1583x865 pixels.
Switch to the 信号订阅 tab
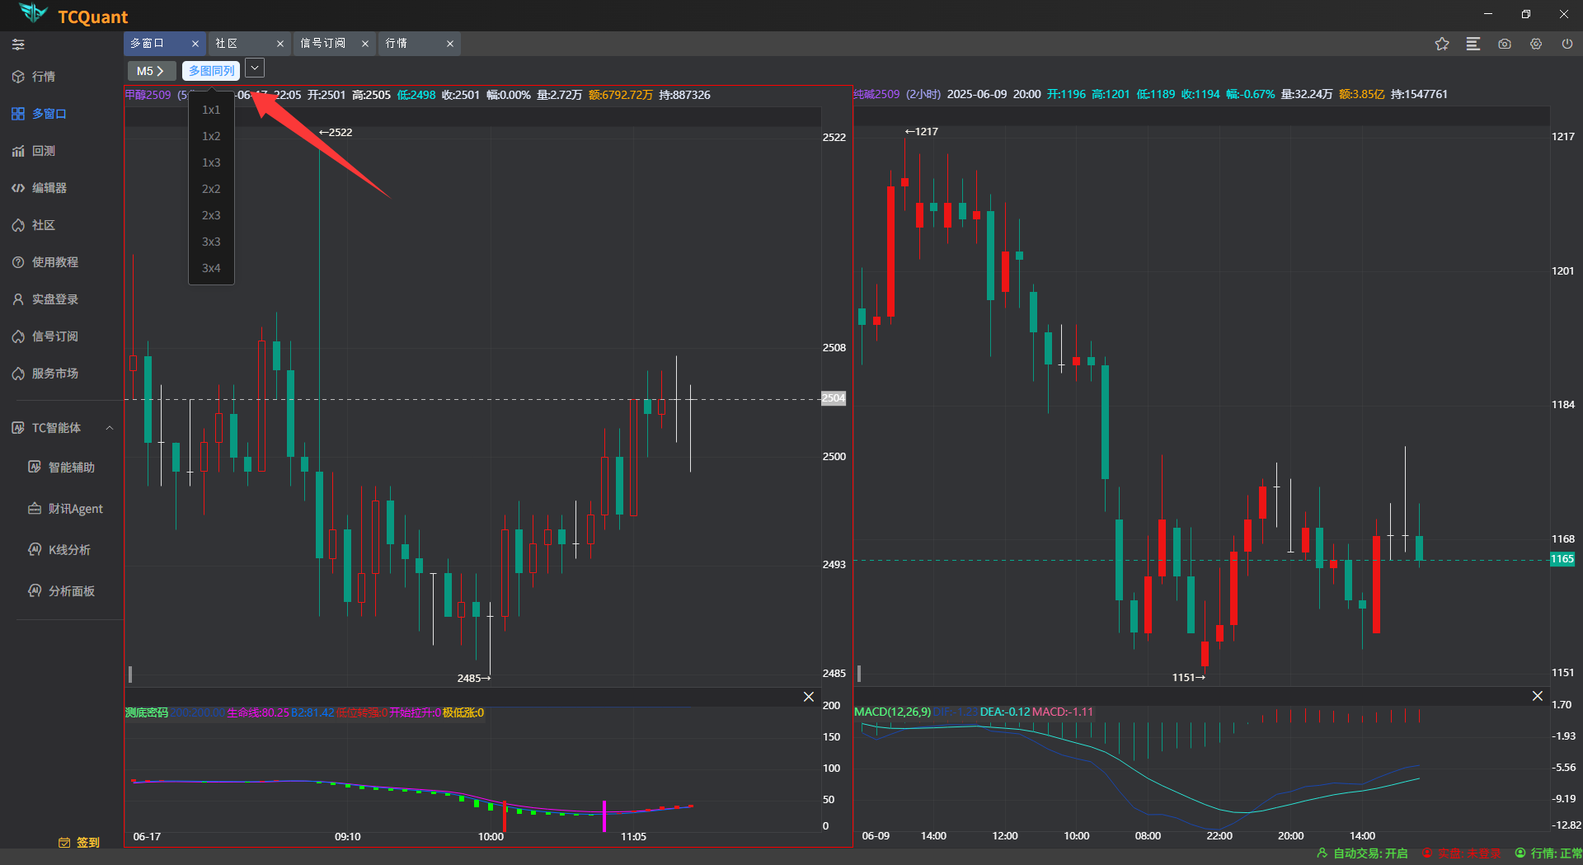coord(323,43)
